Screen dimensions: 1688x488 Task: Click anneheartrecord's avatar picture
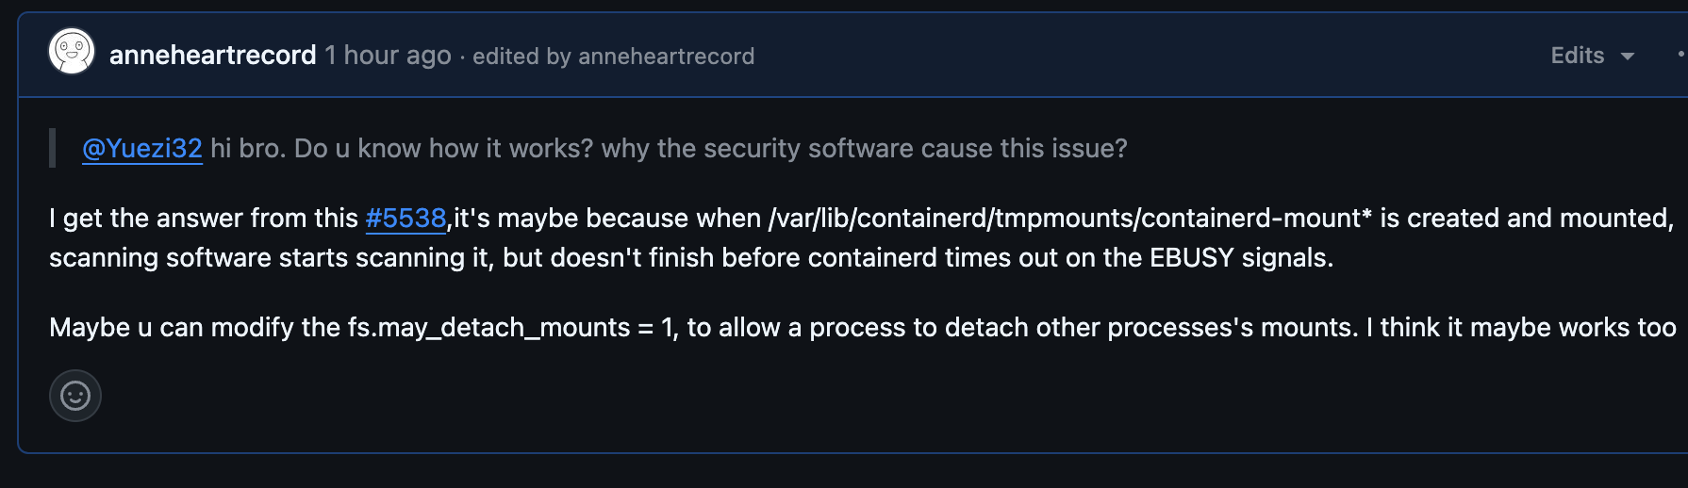(x=72, y=52)
